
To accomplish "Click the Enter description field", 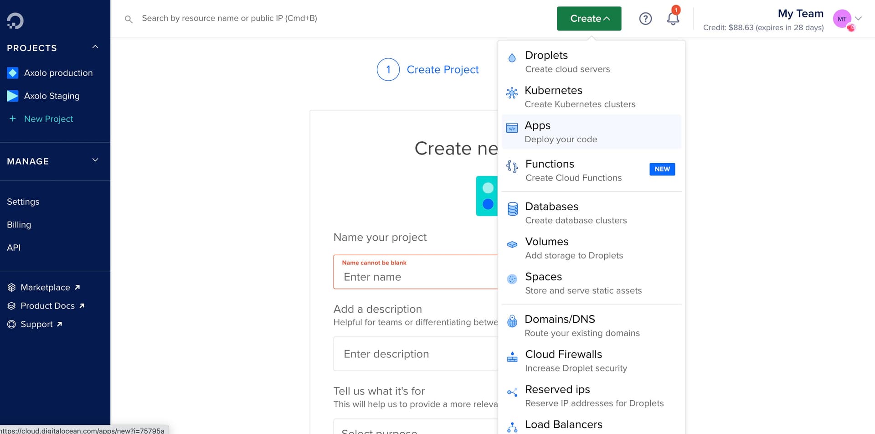I will pos(415,354).
